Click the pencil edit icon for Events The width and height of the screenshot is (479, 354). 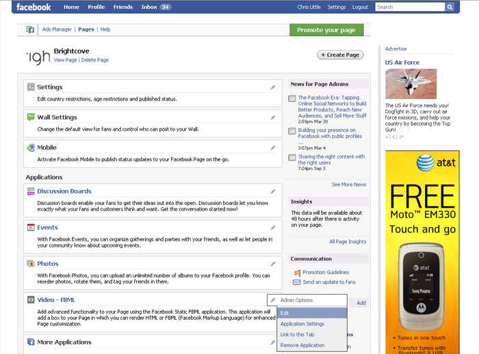[x=273, y=228]
